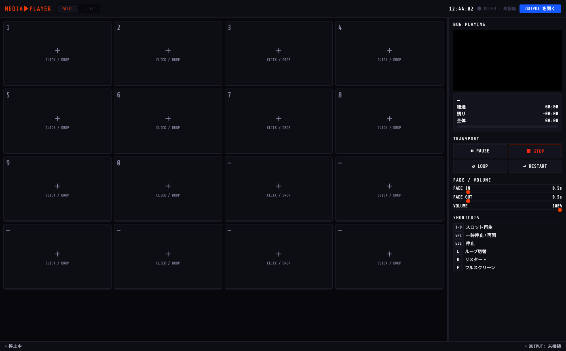
Task: Switch to the LIST view tab
Action: (x=89, y=9)
